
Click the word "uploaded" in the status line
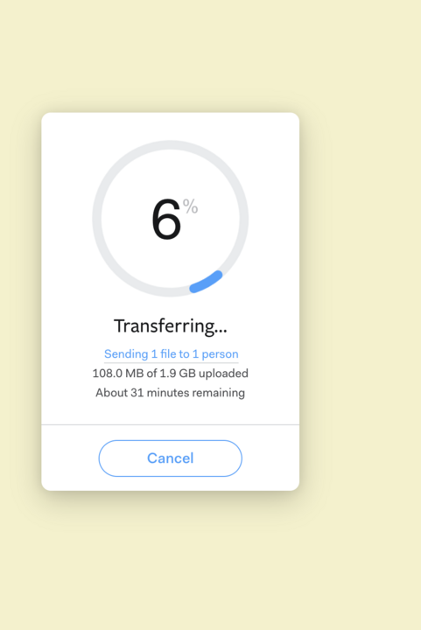click(223, 374)
